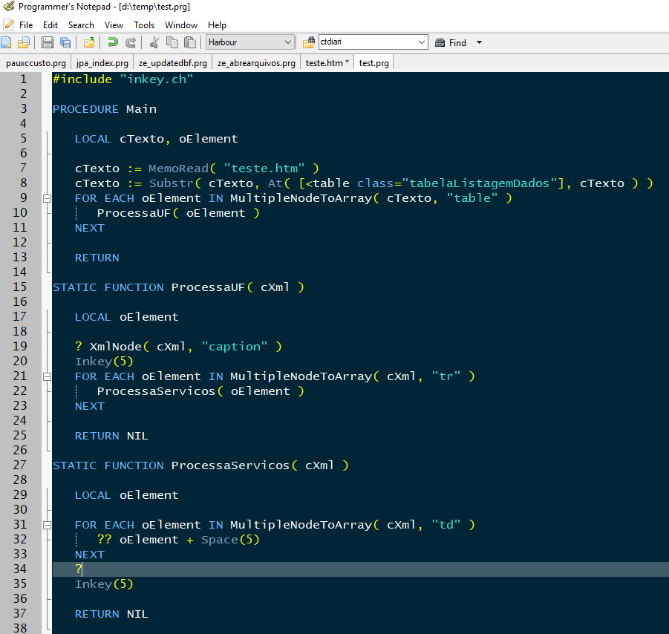Collapse the code fold at line 21

[x=47, y=376]
